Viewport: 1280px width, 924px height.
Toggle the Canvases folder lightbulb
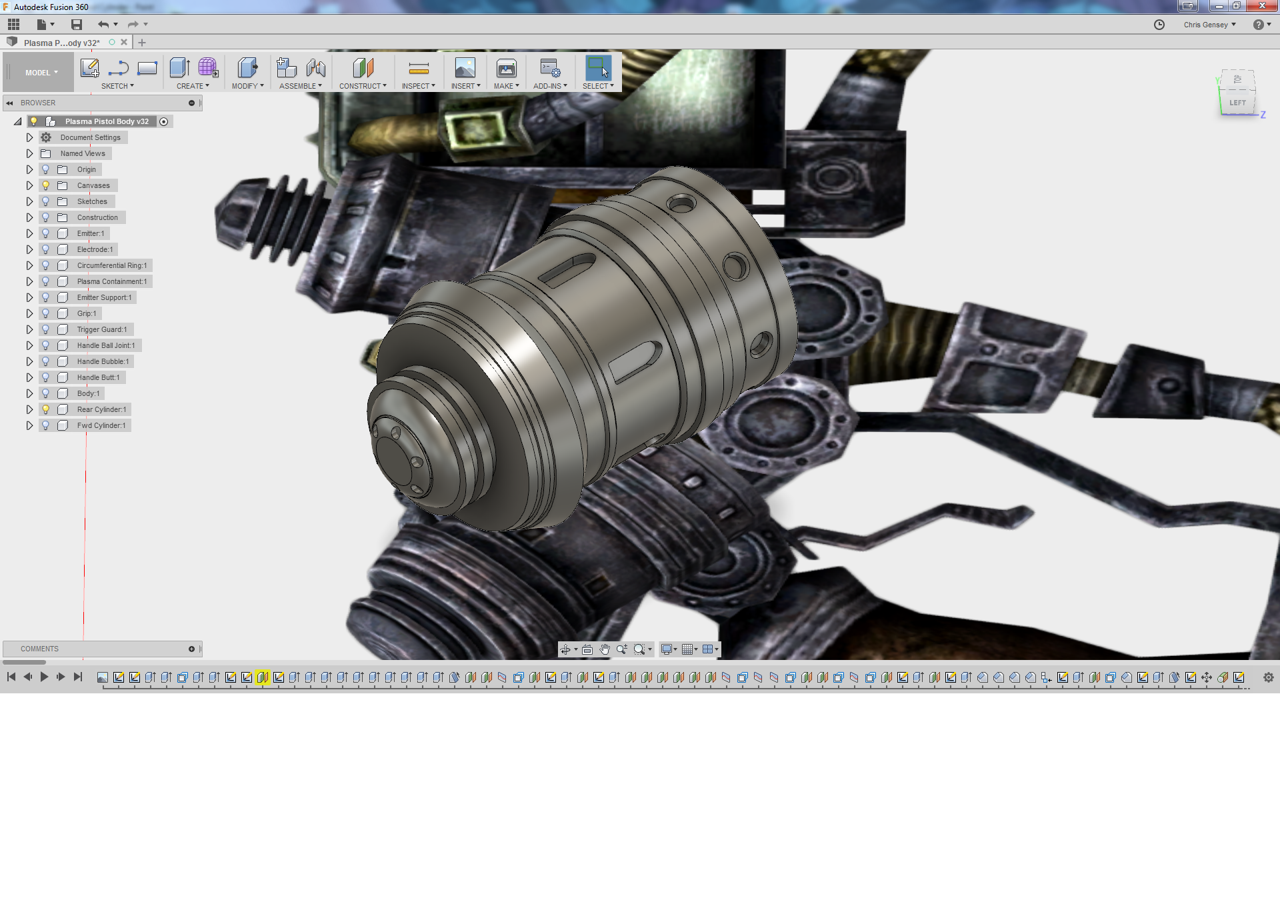[x=45, y=185]
